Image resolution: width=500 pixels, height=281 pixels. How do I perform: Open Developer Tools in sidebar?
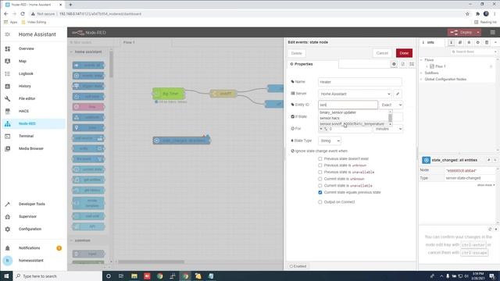click(33, 204)
